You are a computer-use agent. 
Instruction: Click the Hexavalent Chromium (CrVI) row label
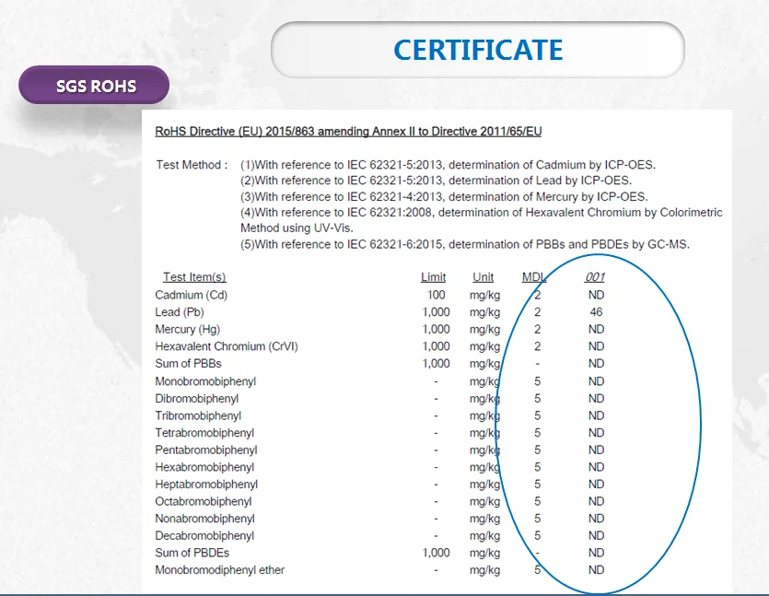(x=227, y=346)
